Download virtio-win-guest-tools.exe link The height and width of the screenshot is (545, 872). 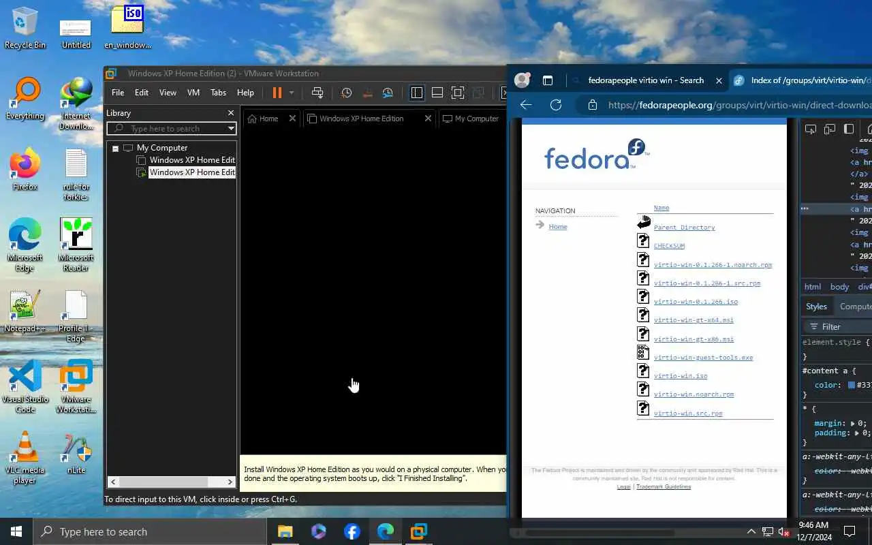pos(703,358)
